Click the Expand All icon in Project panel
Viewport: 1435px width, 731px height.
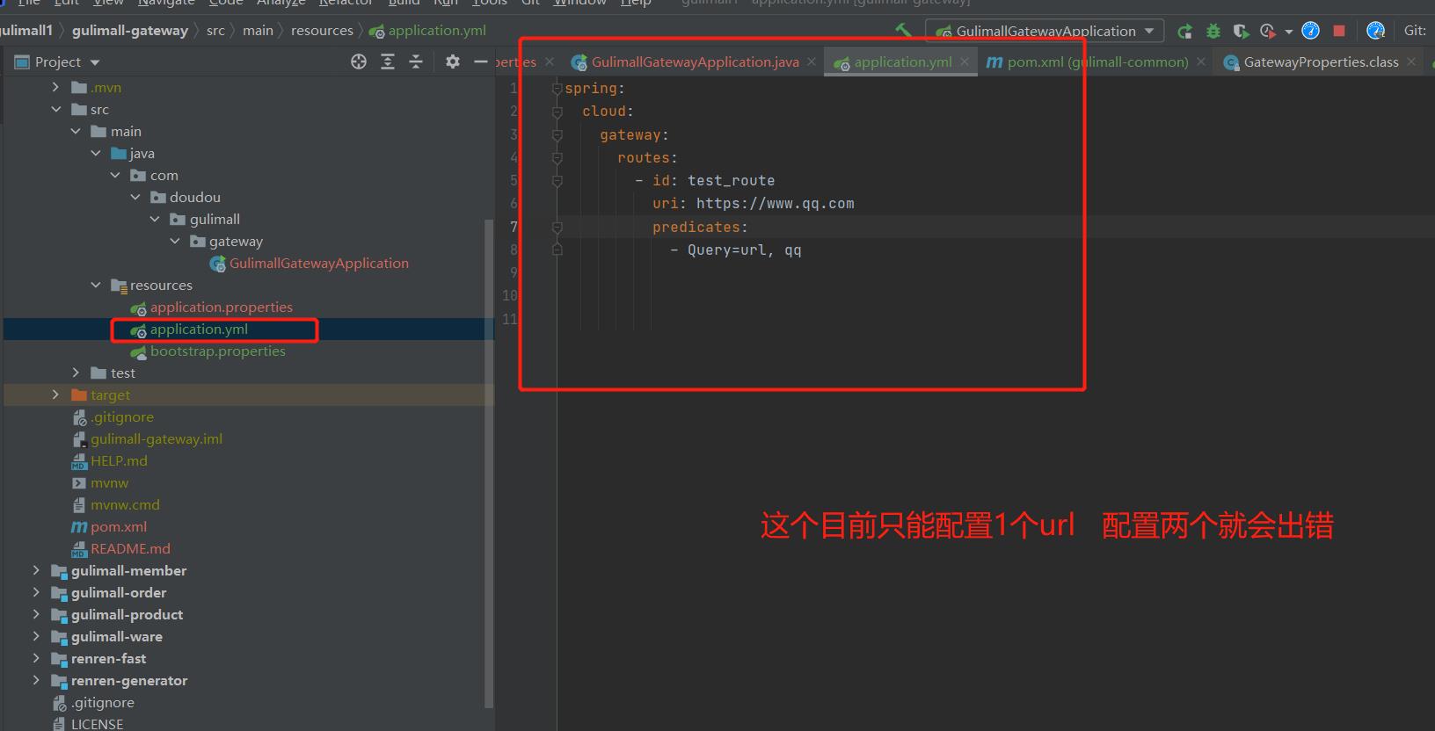point(388,62)
